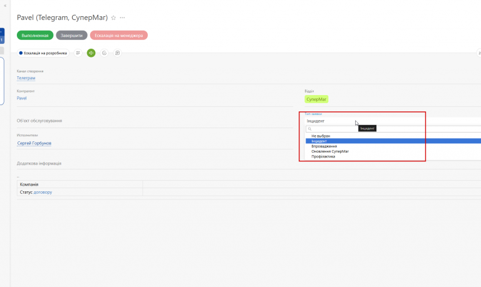Click the Исполнители label

(28, 135)
